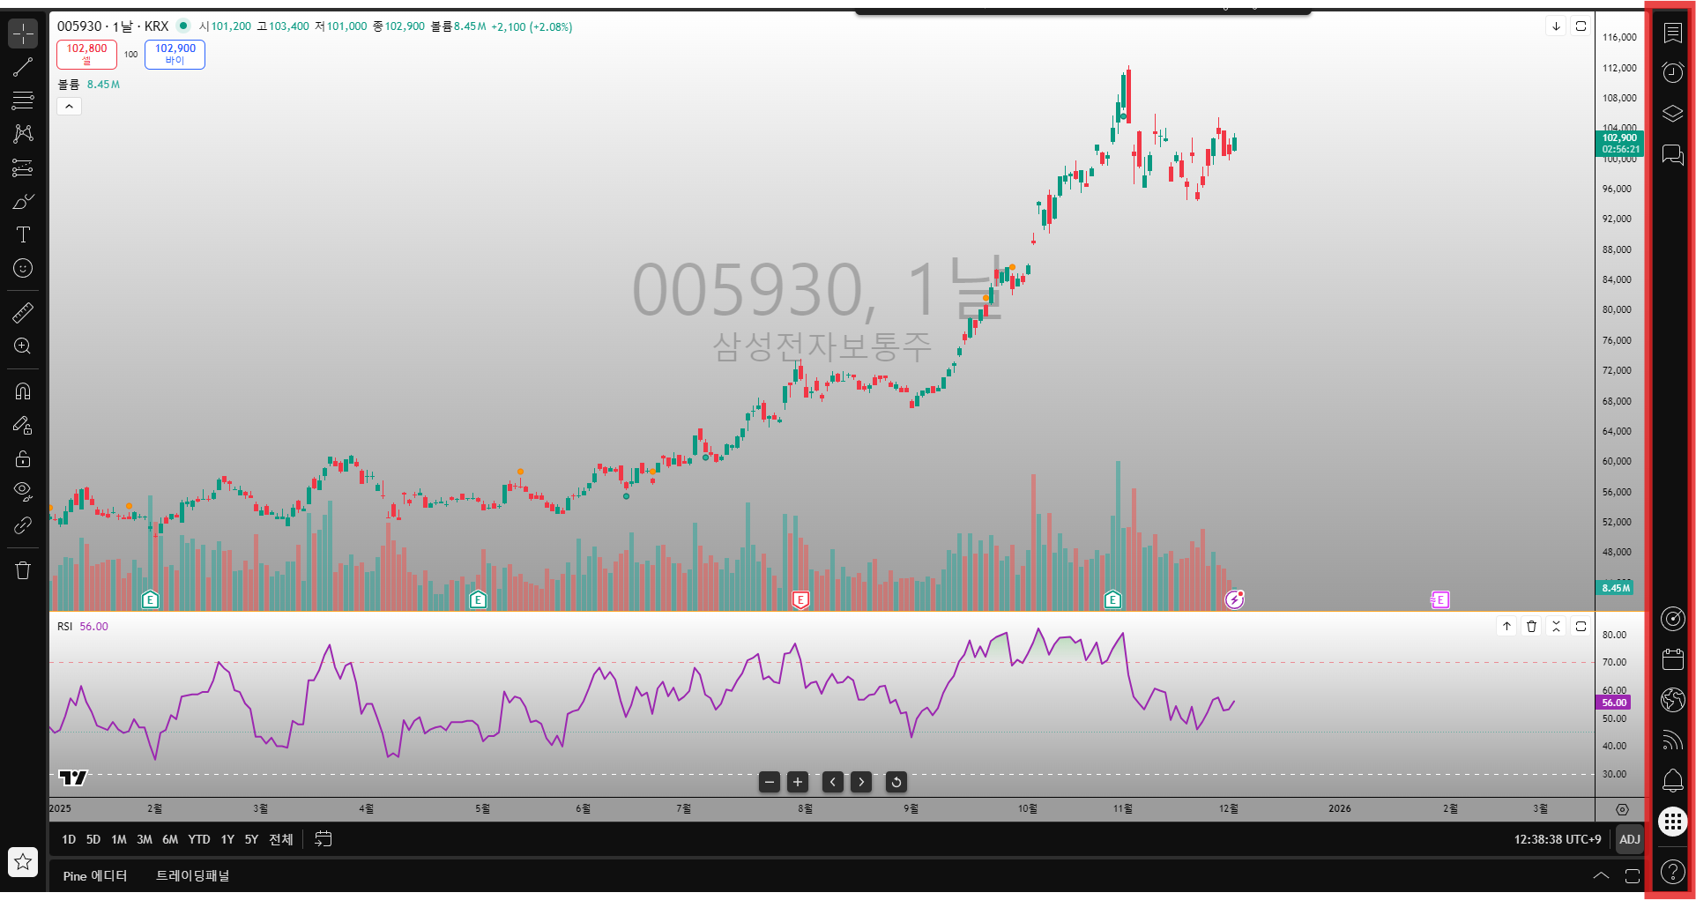Select the 1M time range
The image size is (1696, 900).
point(119,839)
